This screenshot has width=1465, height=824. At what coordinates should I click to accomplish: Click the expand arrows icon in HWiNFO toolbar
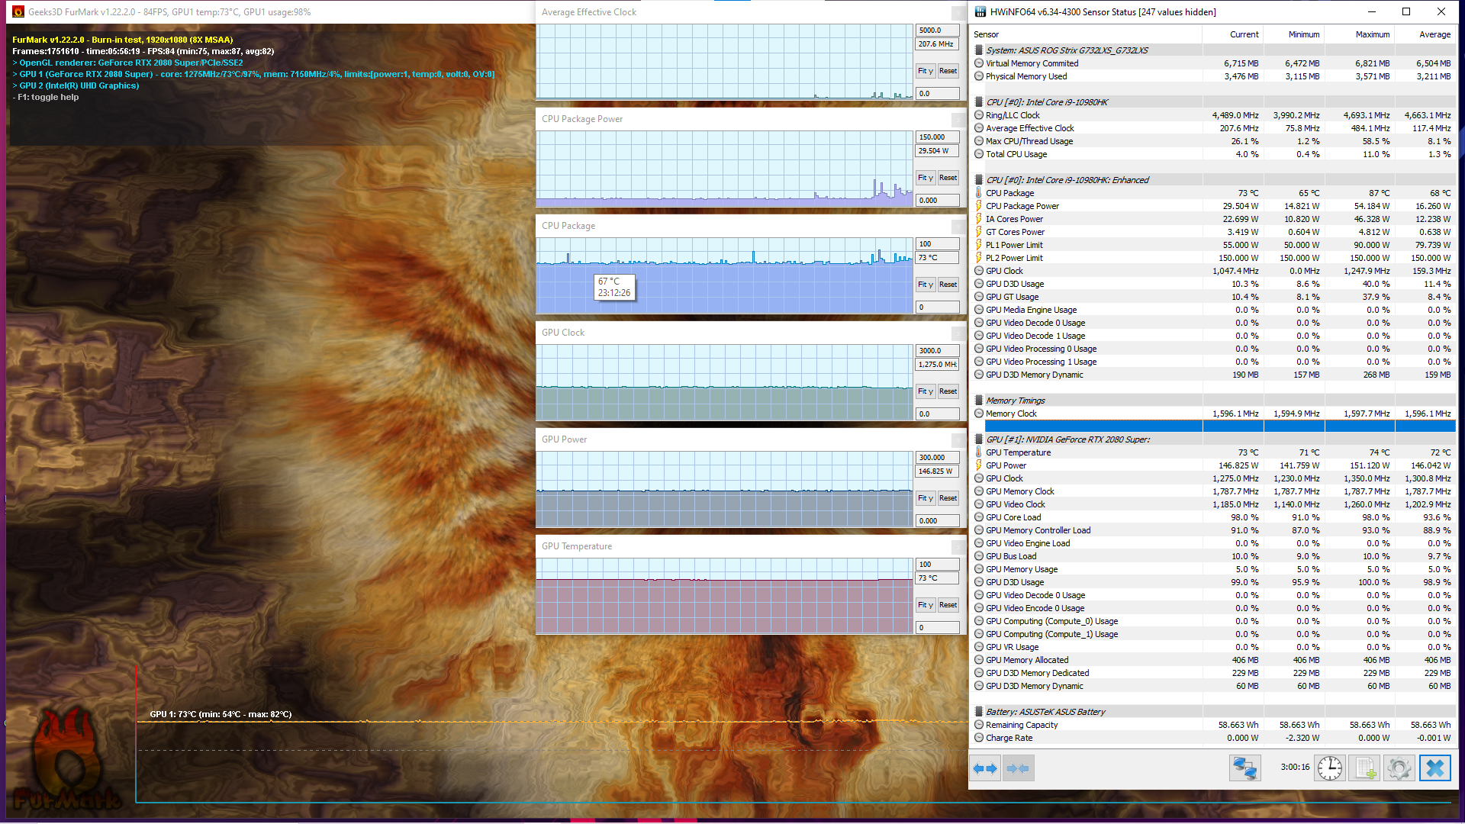tap(985, 768)
